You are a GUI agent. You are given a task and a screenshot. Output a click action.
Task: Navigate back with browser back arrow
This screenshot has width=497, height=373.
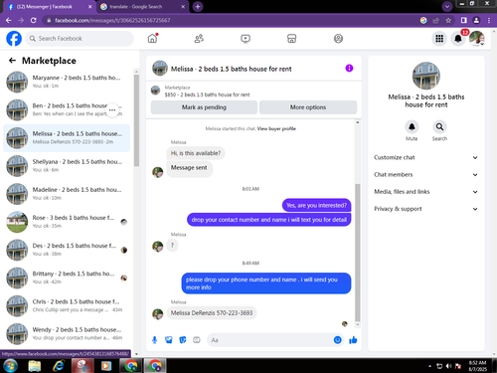(x=9, y=20)
